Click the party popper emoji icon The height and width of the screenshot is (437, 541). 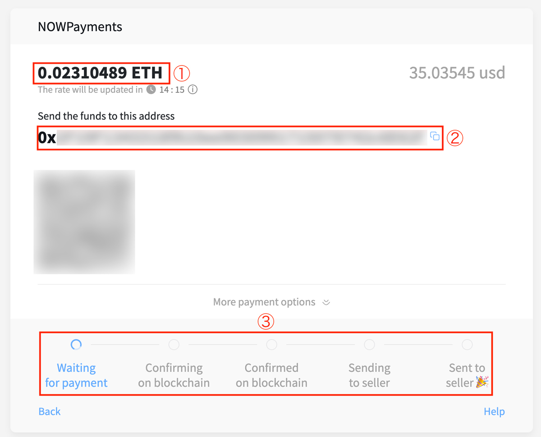[482, 382]
